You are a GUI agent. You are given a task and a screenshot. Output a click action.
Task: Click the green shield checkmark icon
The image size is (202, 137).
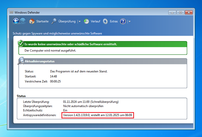click(21, 43)
